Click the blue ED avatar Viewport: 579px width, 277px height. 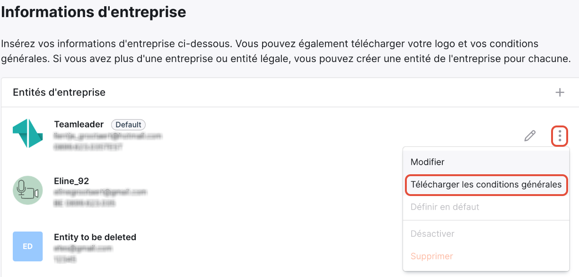(x=27, y=247)
